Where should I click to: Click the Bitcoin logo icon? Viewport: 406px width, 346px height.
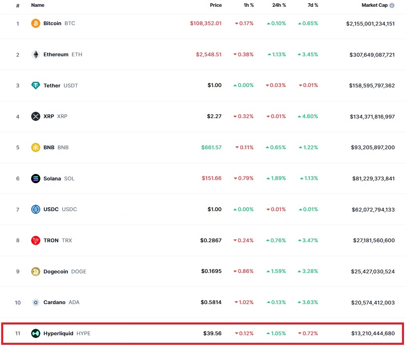coord(36,23)
